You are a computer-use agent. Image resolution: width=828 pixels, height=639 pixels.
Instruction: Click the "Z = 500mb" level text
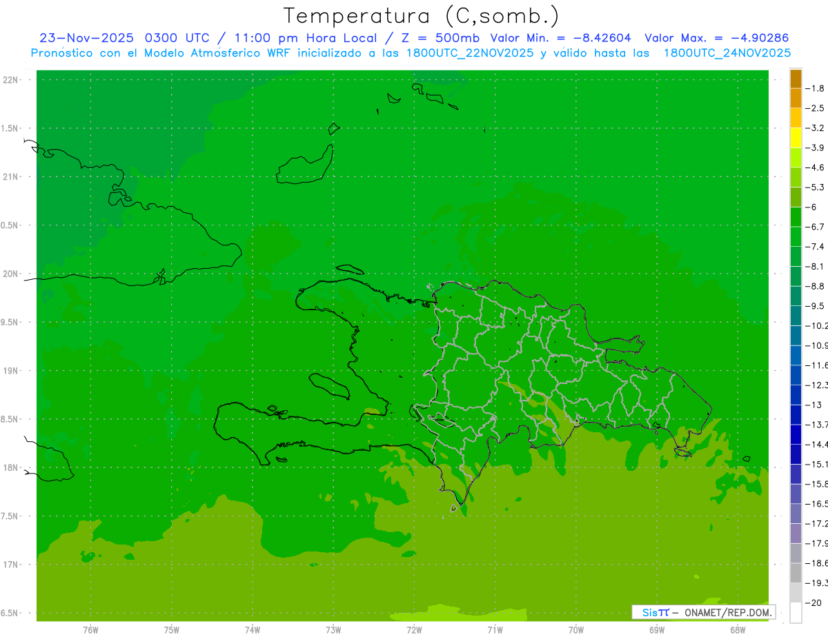(441, 38)
